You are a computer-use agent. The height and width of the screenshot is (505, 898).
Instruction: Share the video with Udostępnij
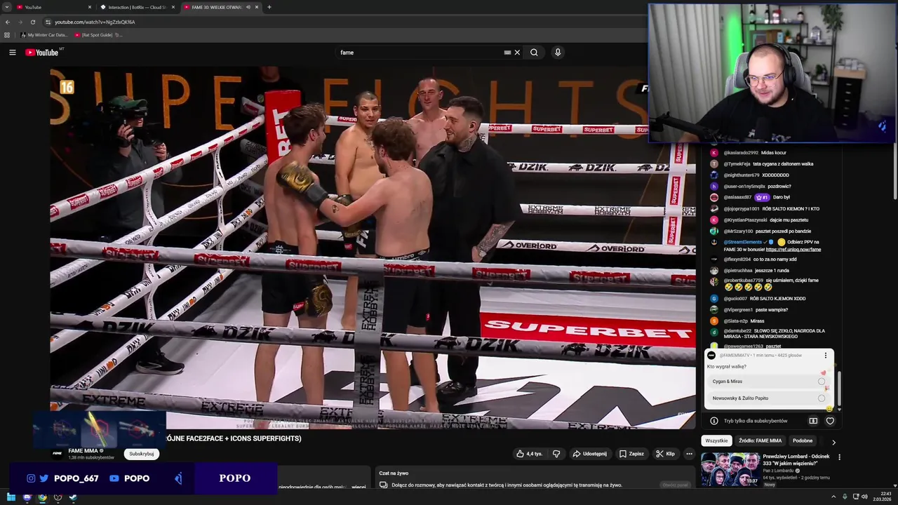pos(590,454)
